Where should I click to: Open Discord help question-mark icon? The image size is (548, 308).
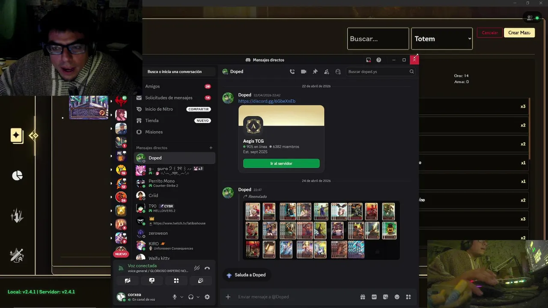tap(378, 60)
